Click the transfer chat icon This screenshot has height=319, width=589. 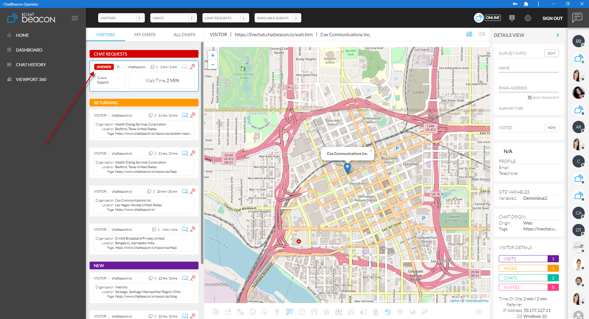[x=314, y=312]
